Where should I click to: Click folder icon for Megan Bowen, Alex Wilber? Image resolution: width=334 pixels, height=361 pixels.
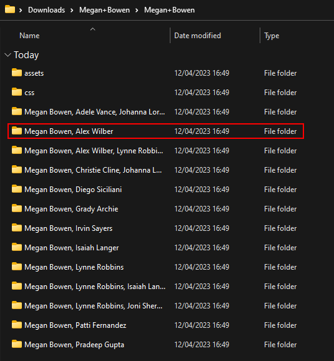[x=17, y=131]
